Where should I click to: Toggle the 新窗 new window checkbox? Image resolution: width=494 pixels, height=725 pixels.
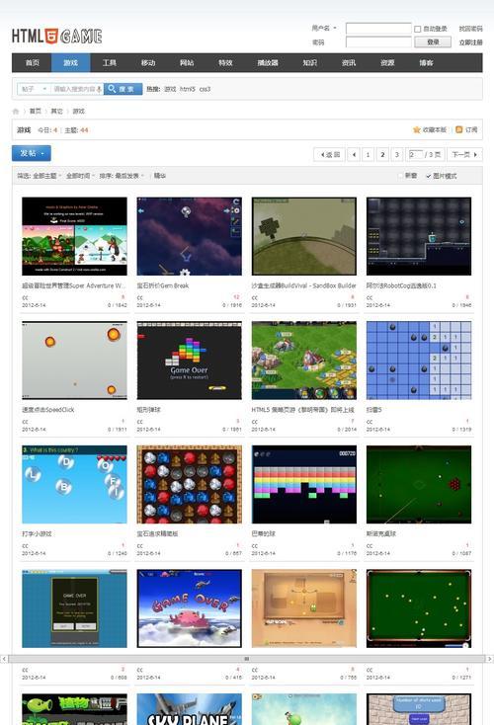[400, 176]
